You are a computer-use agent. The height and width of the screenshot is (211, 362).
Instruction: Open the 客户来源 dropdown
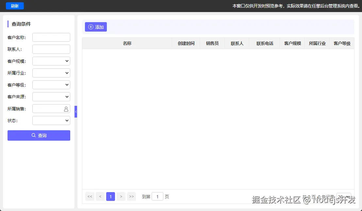51,96
